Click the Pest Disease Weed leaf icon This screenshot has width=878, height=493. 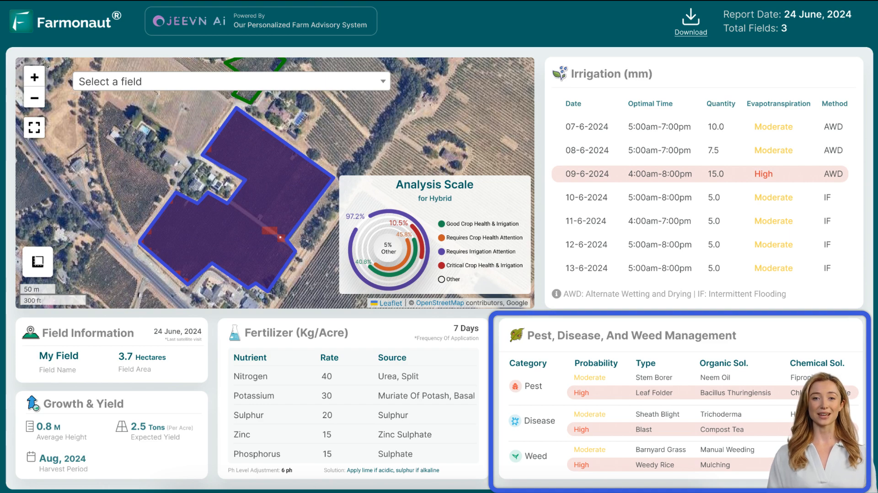(x=515, y=336)
